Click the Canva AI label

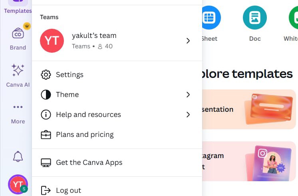[x=18, y=85]
